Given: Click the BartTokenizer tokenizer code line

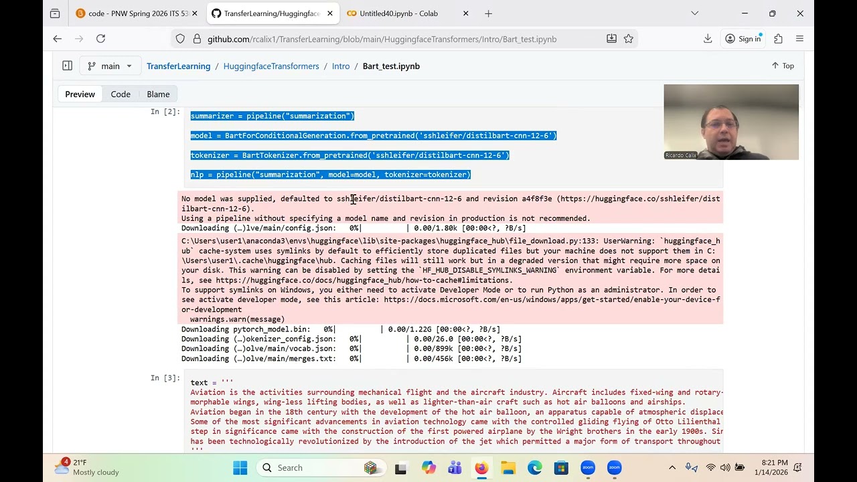Looking at the screenshot, I should (x=350, y=155).
